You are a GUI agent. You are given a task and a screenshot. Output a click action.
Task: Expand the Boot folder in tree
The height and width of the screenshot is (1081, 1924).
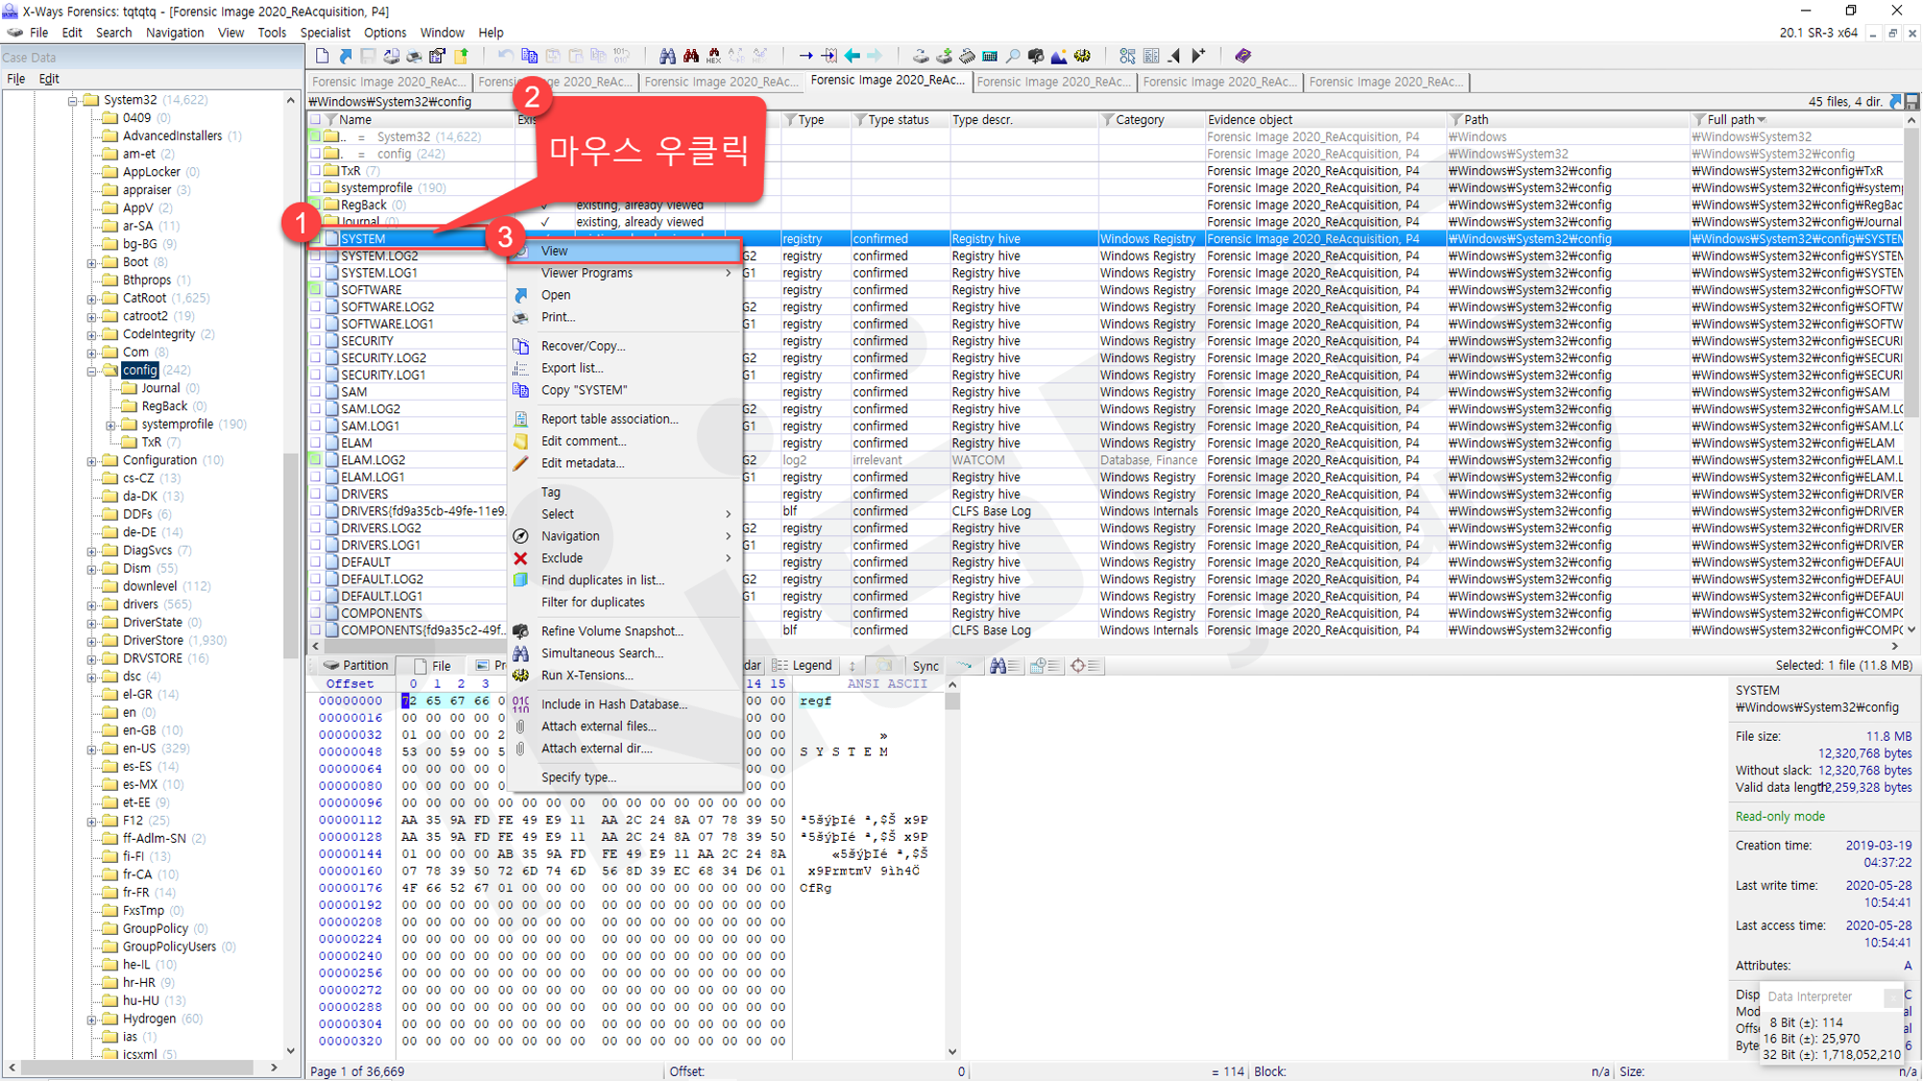pyautogui.click(x=92, y=262)
